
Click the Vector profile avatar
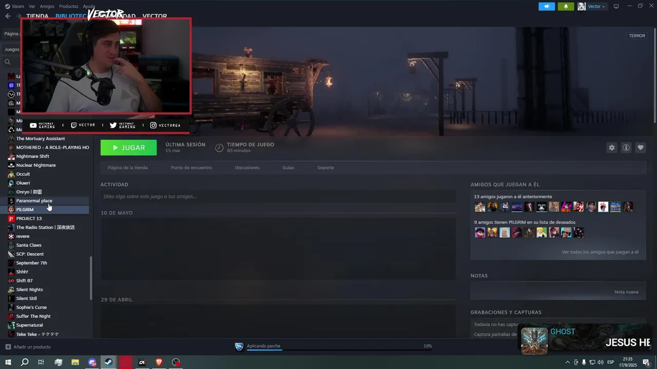(x=582, y=6)
